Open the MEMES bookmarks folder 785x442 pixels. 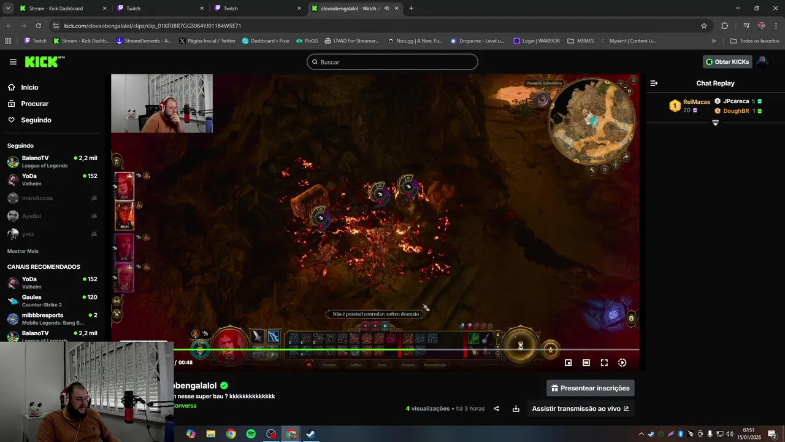[x=581, y=41]
